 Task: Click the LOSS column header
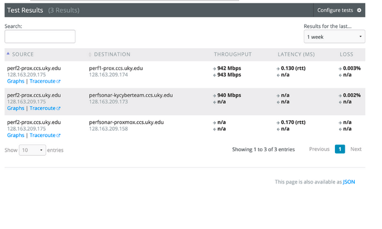coord(346,54)
